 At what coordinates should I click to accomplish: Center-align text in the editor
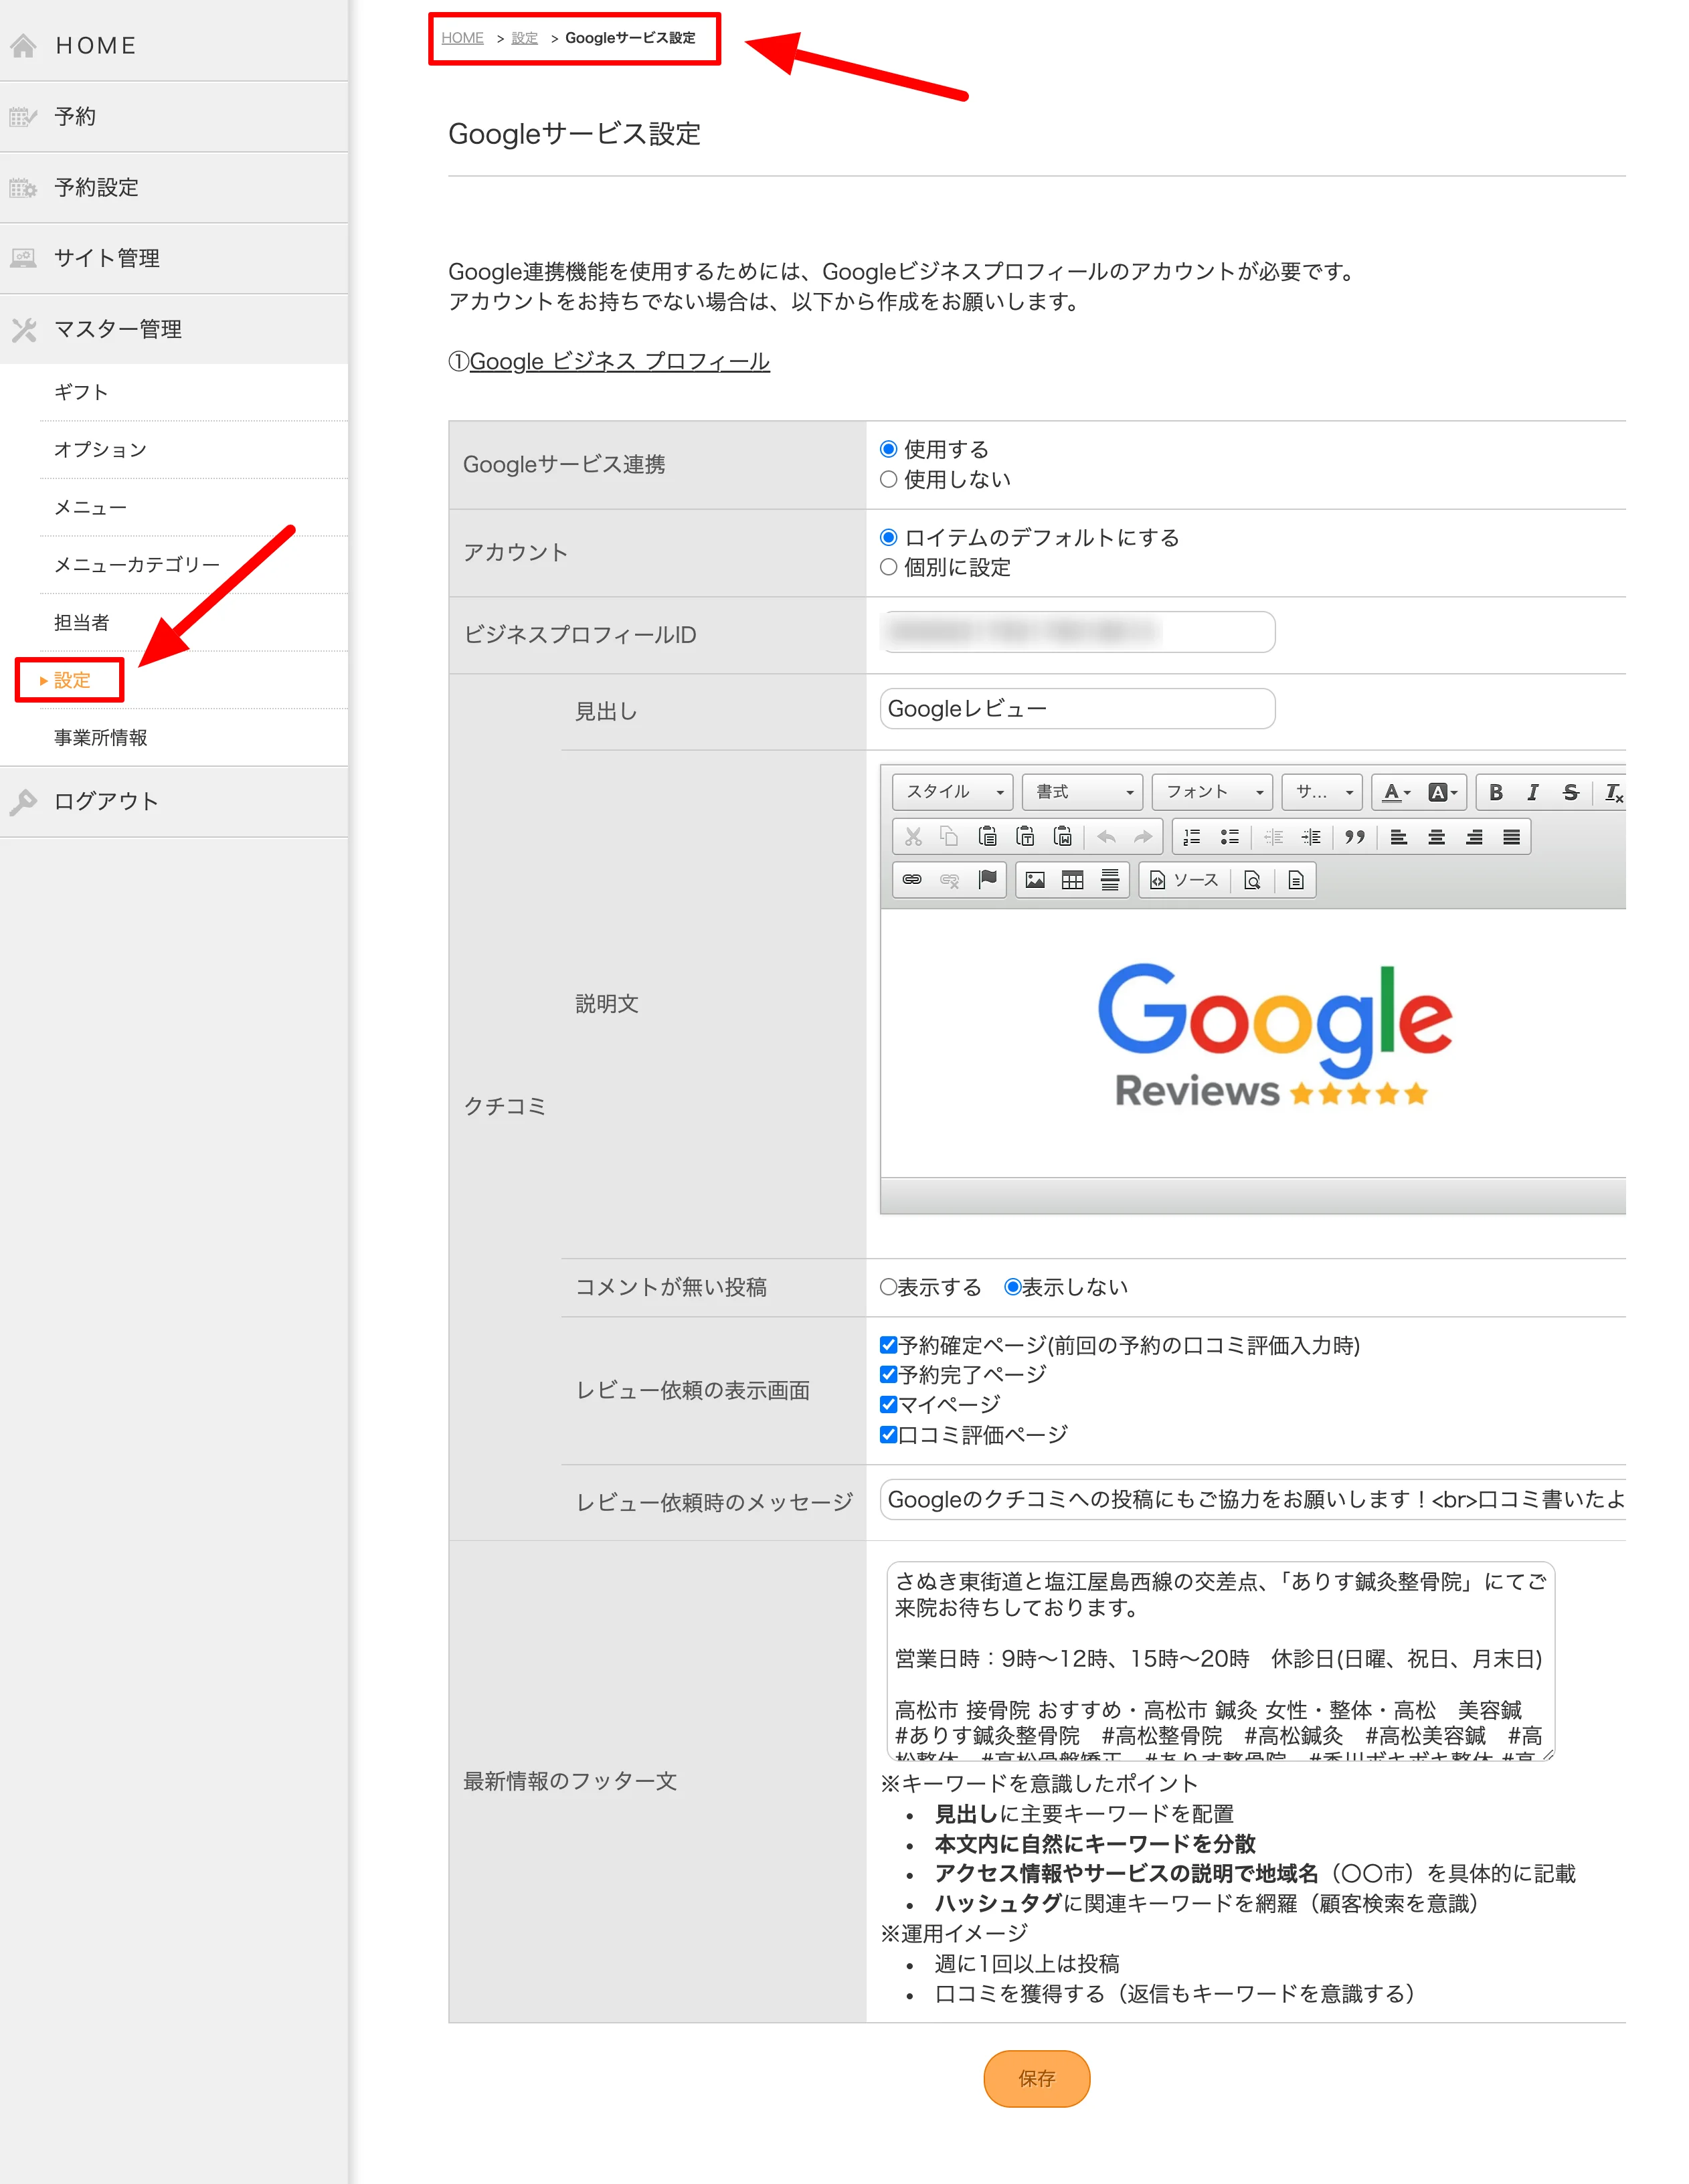pos(1436,836)
